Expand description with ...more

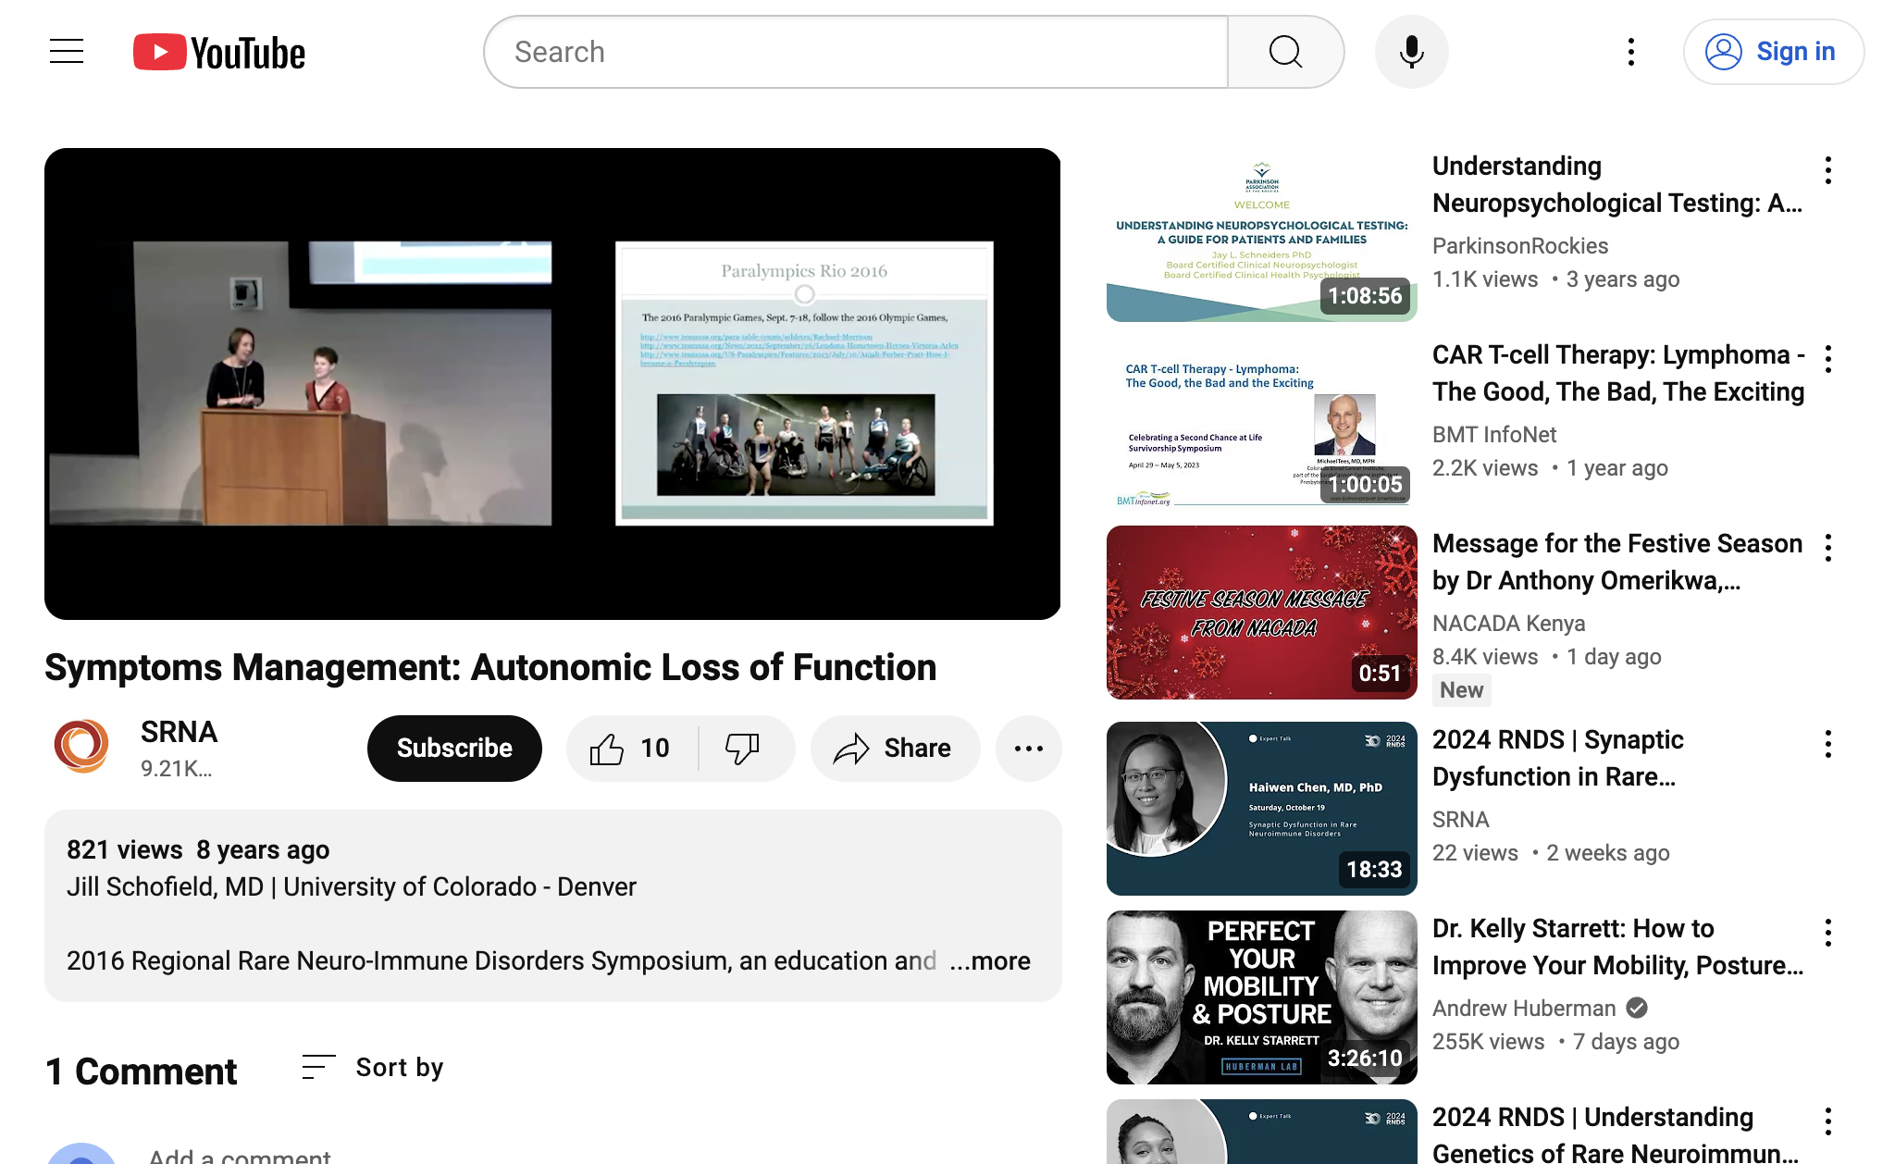(x=990, y=960)
